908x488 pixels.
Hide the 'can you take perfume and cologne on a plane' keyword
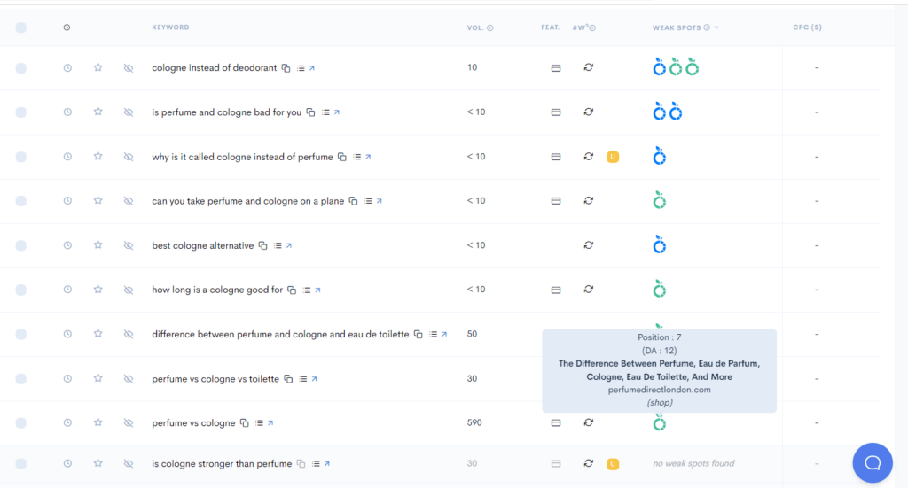(129, 201)
